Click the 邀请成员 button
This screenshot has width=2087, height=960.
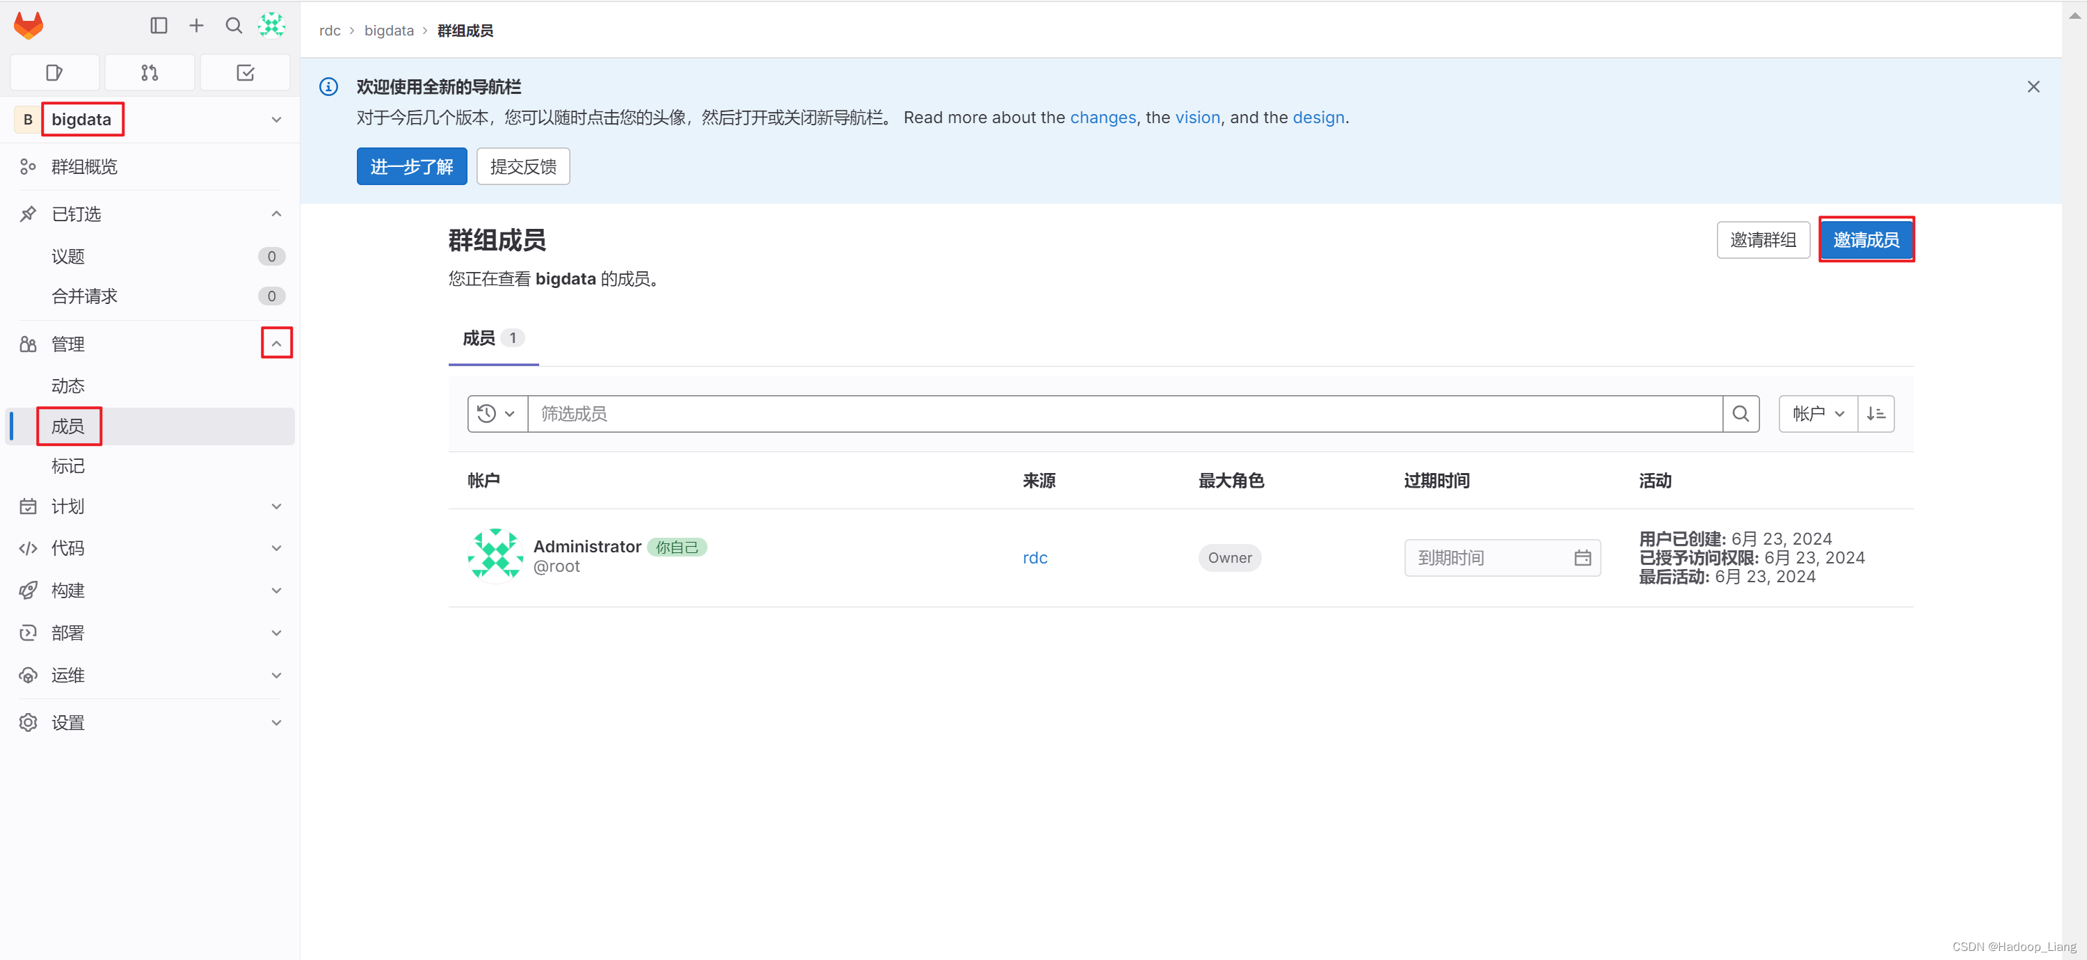pos(1866,240)
